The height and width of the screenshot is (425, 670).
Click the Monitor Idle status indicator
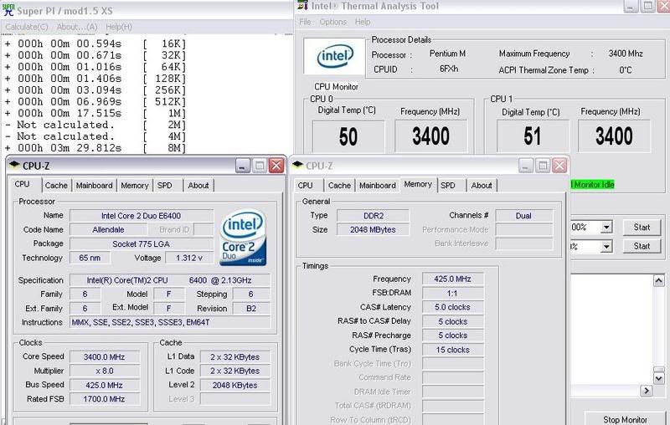[593, 184]
